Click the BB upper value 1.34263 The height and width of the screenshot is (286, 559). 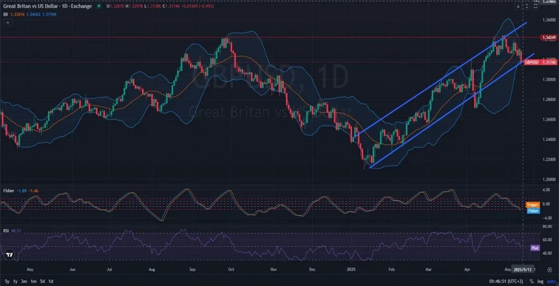pyautogui.click(x=34, y=14)
